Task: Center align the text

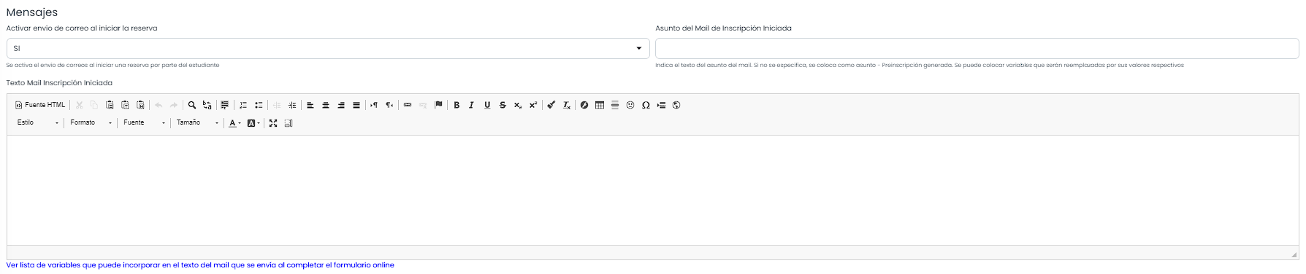Action: coord(326,105)
